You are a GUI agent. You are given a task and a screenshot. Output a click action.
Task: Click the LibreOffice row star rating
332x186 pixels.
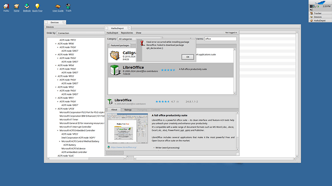tap(168, 70)
